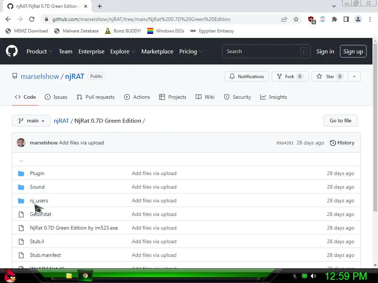378x283 pixels.
Task: Go back with the browser back arrow
Action: [8, 19]
